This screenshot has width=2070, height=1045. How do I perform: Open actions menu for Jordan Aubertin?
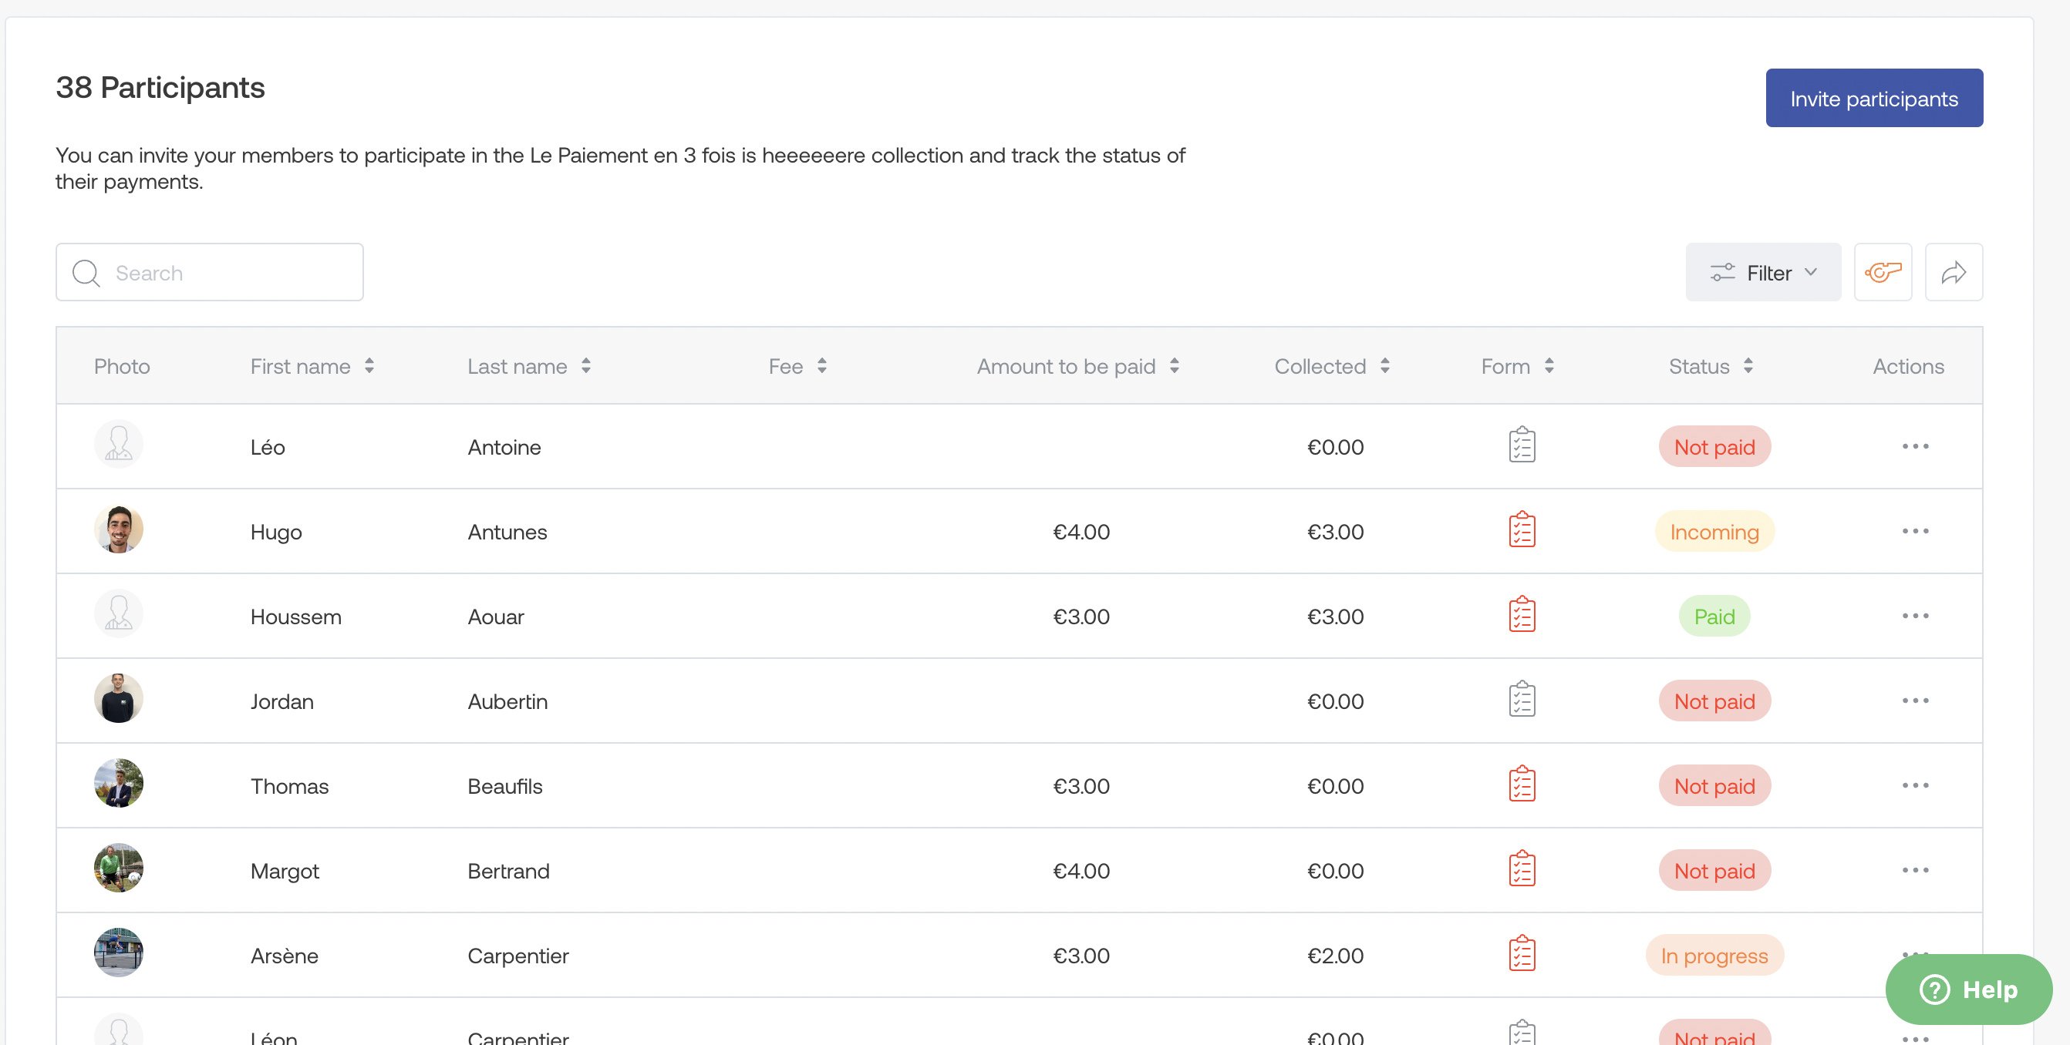tap(1914, 701)
